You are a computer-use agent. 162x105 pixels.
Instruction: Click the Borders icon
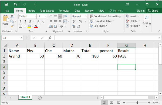[21, 26]
